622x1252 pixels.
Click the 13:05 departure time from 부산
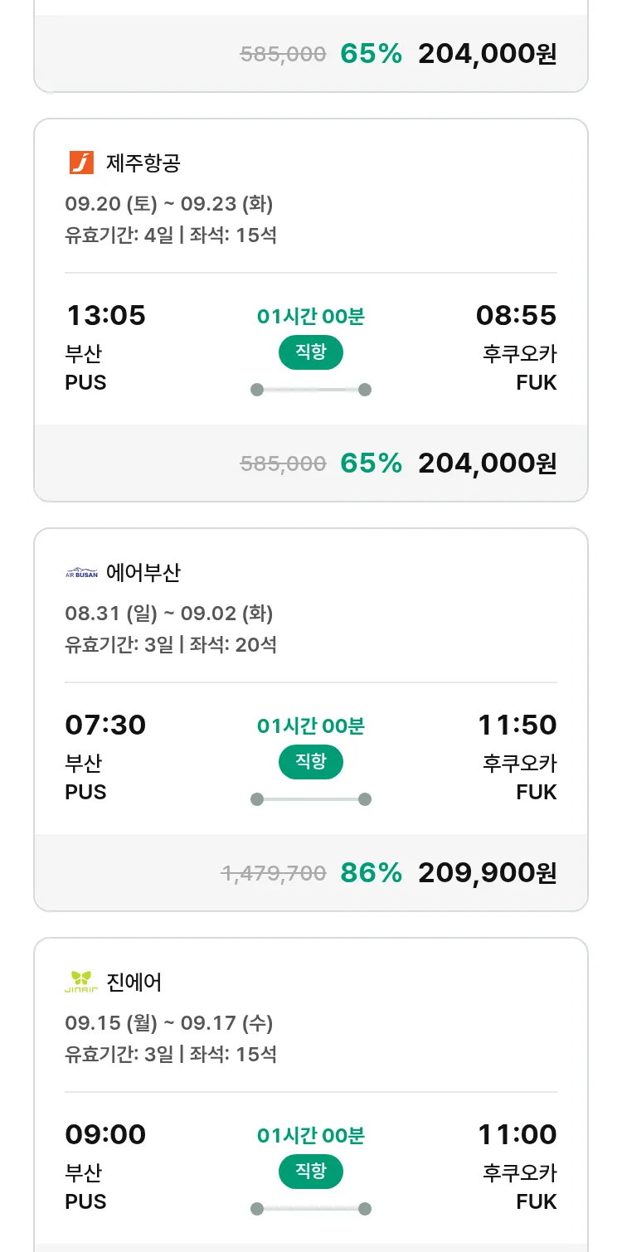click(105, 316)
